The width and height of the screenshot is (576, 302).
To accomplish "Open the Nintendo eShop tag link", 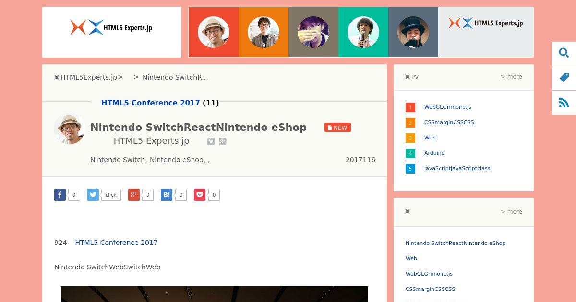I will [177, 160].
